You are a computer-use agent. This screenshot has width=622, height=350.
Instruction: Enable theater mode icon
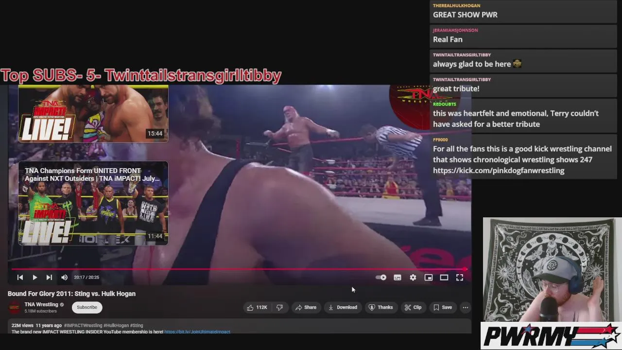click(x=444, y=277)
